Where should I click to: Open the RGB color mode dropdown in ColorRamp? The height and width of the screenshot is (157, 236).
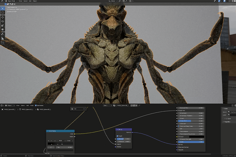(62, 141)
